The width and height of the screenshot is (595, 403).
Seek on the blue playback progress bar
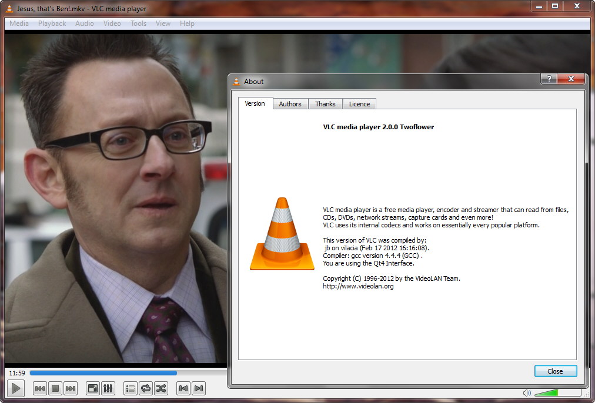pos(128,373)
